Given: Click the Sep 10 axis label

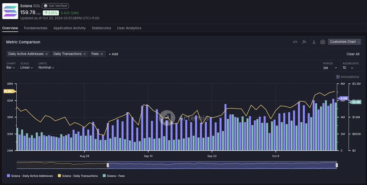Looking at the screenshot, I should tap(148, 156).
